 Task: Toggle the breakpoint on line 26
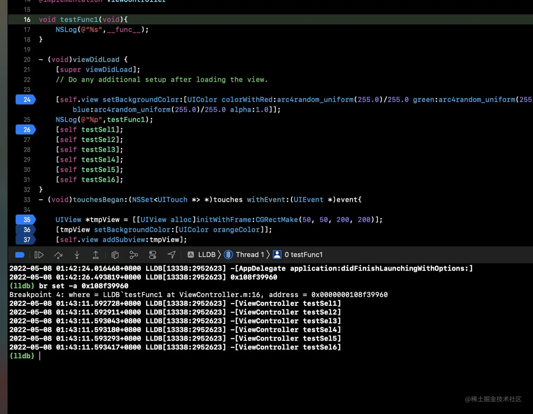[26, 130]
